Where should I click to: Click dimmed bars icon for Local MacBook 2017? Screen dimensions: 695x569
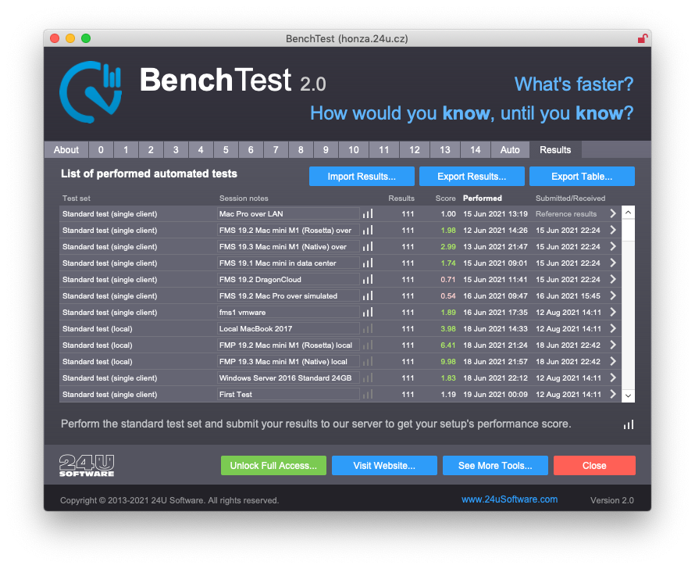click(x=368, y=328)
